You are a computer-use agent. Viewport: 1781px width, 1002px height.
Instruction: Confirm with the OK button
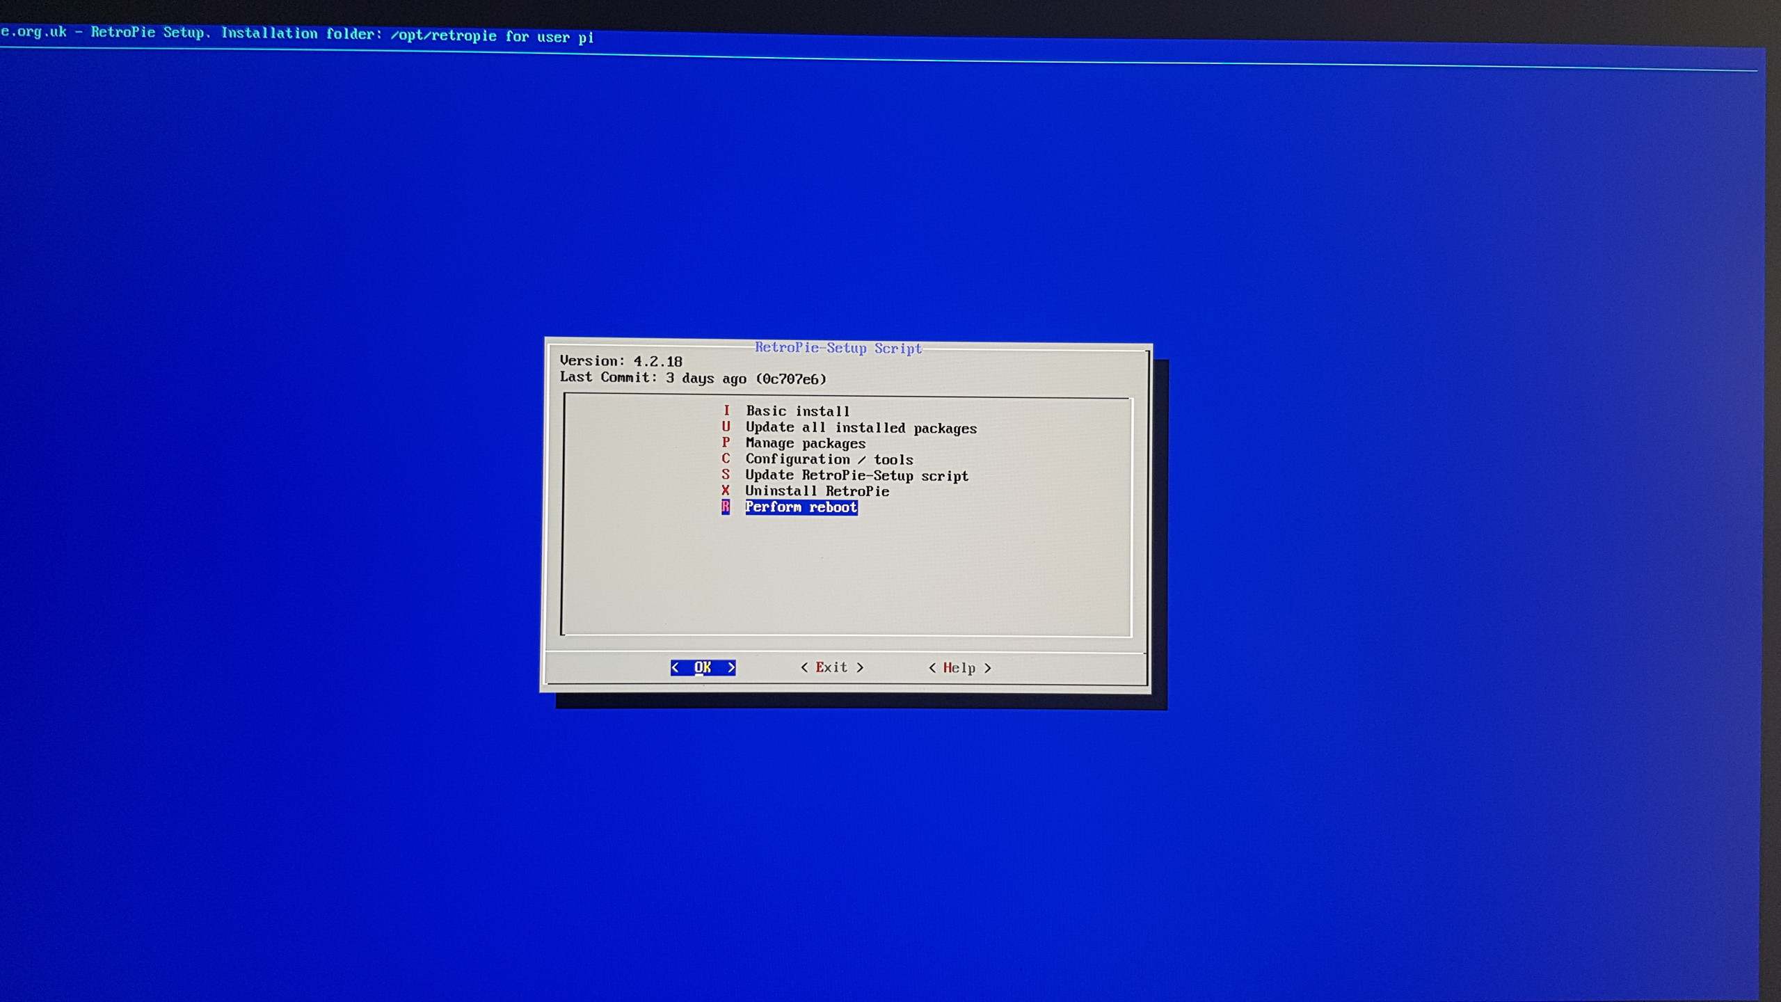coord(703,667)
